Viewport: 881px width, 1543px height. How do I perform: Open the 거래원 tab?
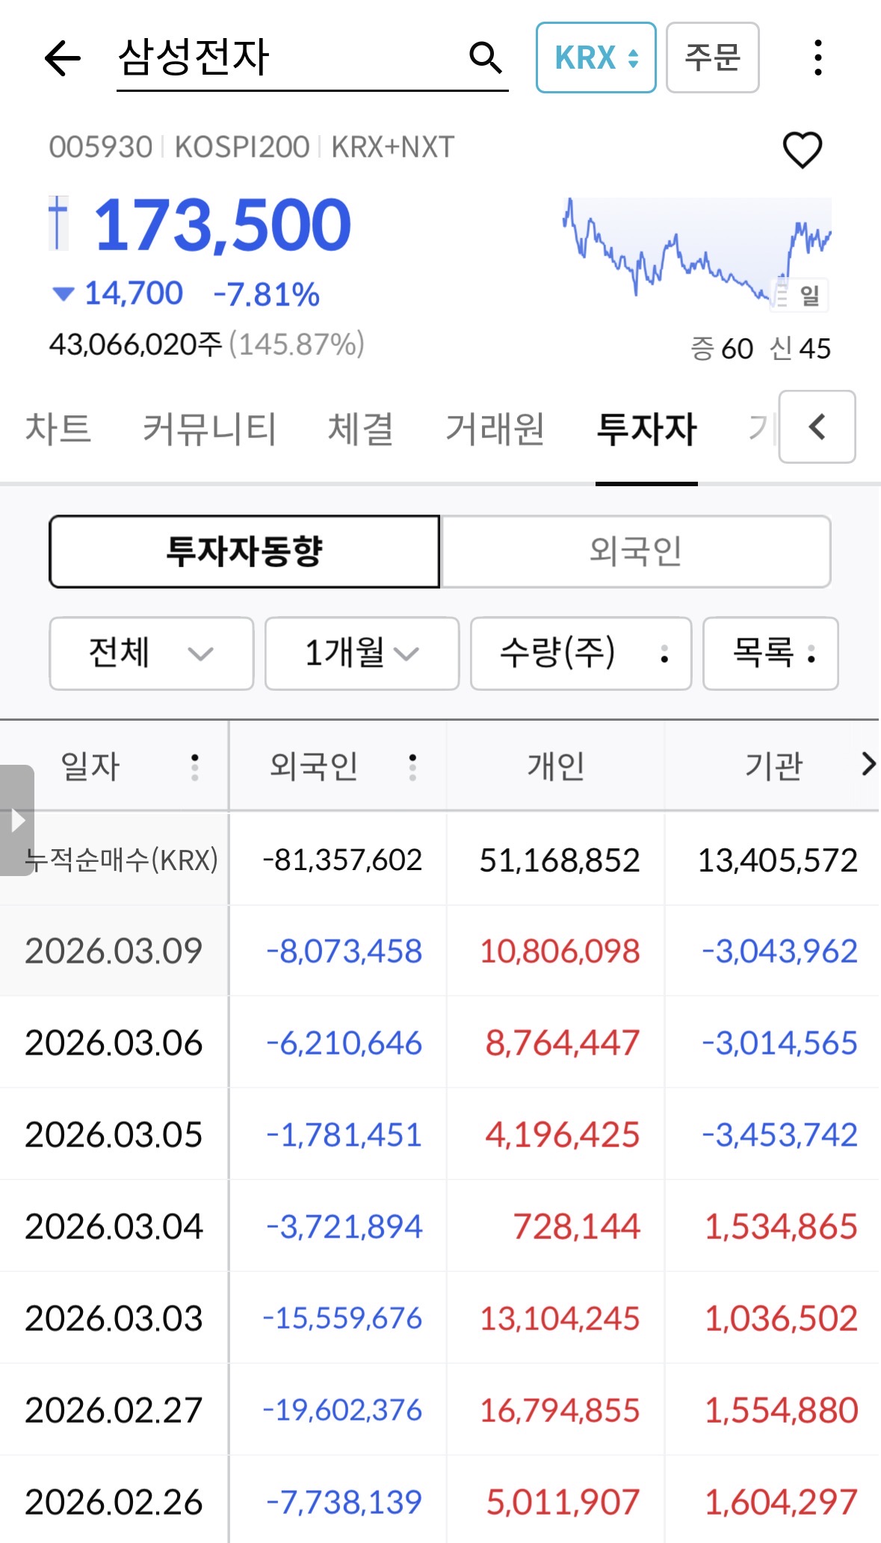(x=495, y=429)
